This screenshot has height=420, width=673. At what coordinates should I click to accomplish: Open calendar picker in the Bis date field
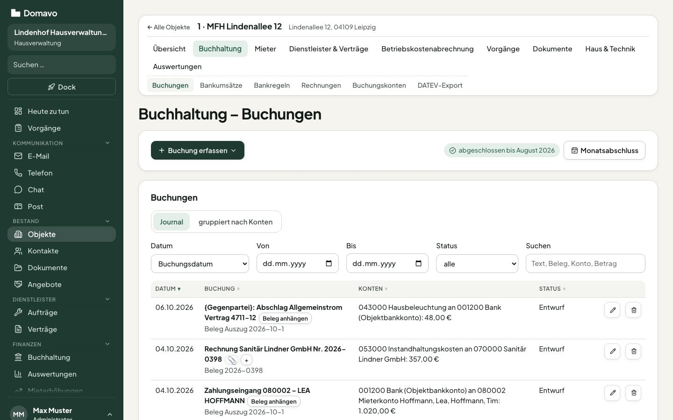pos(418,264)
